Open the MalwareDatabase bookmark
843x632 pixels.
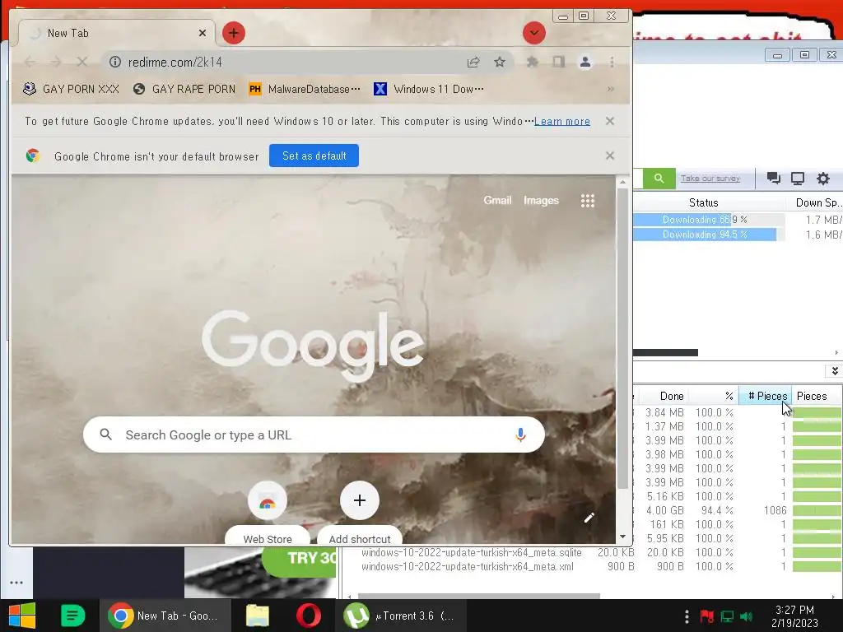click(305, 89)
